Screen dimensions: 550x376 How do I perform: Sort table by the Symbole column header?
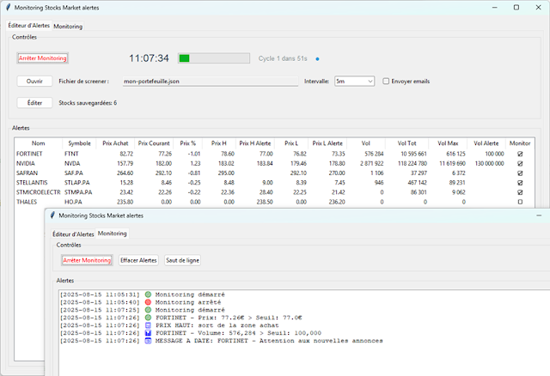(79, 143)
